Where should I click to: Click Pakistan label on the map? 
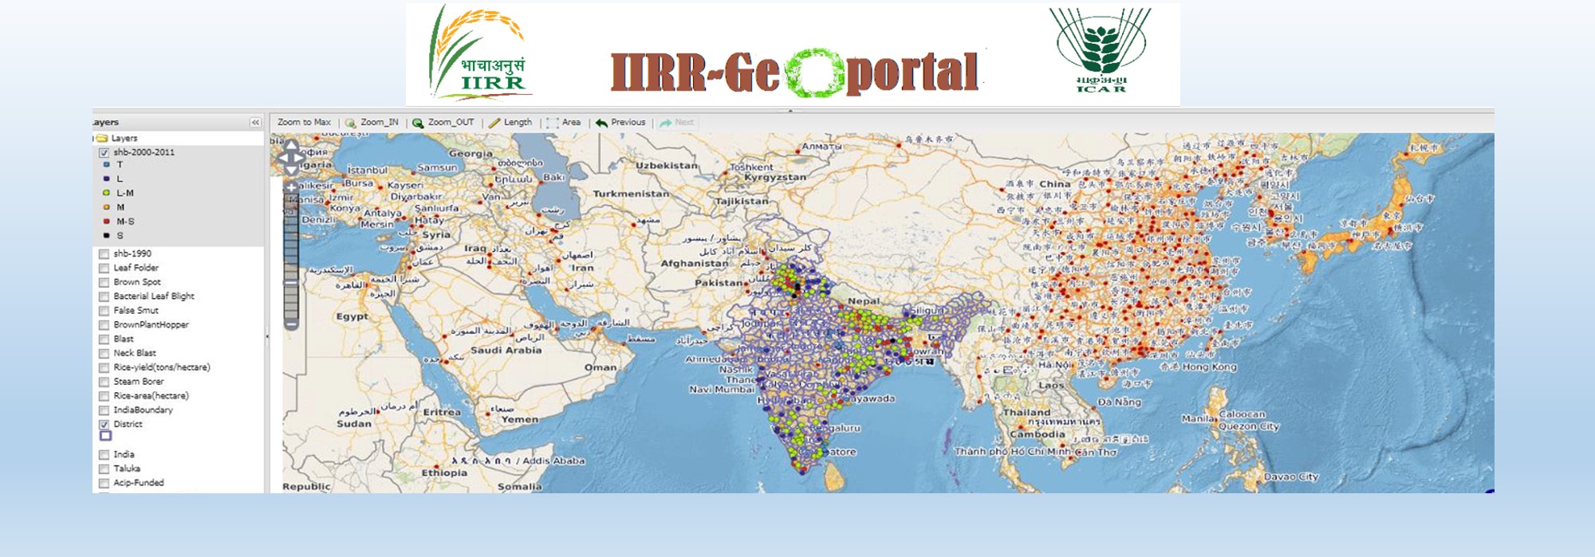719,283
